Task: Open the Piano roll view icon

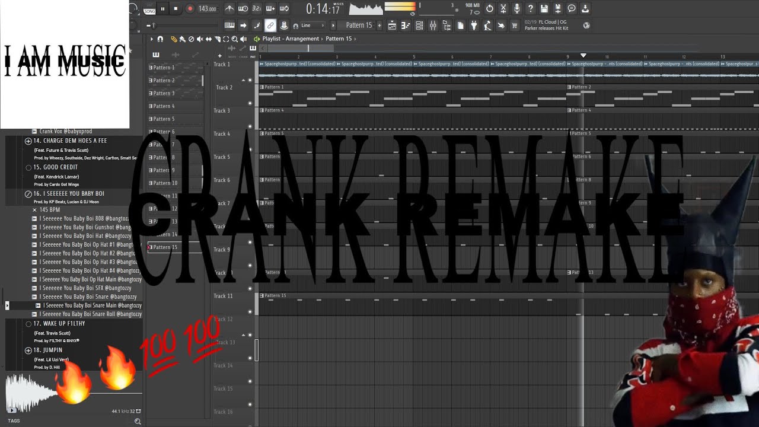Action: (x=406, y=26)
